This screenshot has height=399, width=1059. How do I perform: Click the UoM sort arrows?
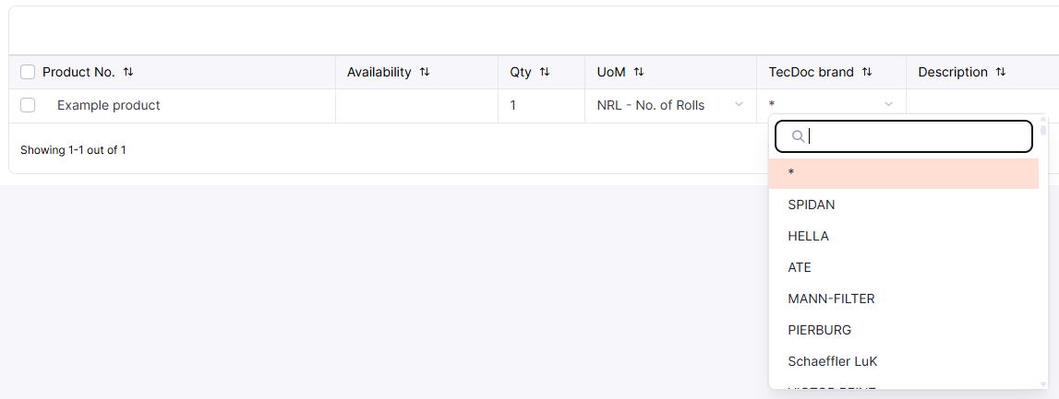(639, 72)
